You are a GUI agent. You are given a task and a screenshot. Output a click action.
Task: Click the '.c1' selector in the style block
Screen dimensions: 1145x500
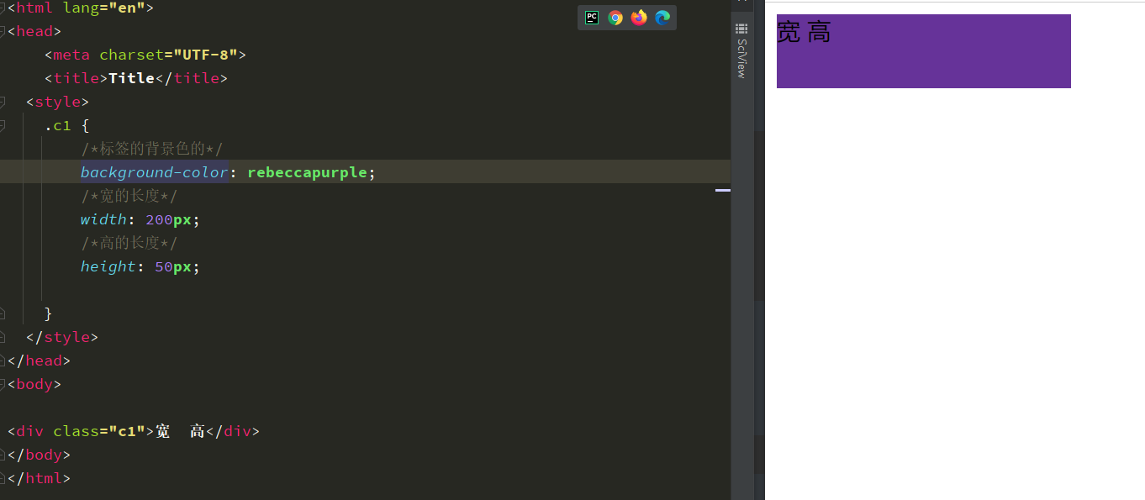[58, 125]
